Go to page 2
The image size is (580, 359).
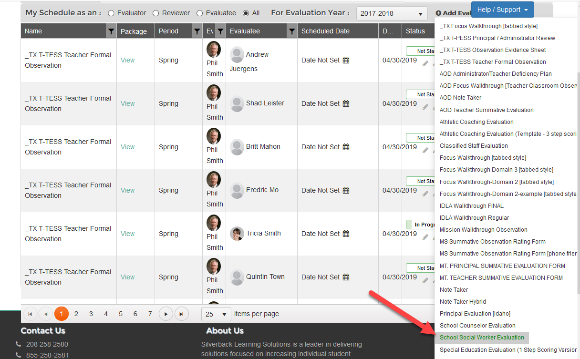click(x=76, y=314)
